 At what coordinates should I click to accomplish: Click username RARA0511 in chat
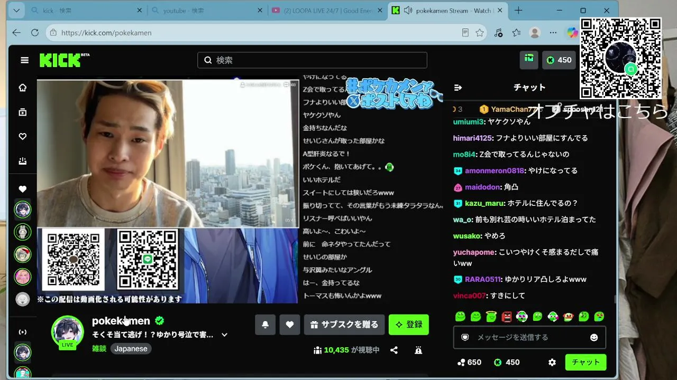coord(483,279)
